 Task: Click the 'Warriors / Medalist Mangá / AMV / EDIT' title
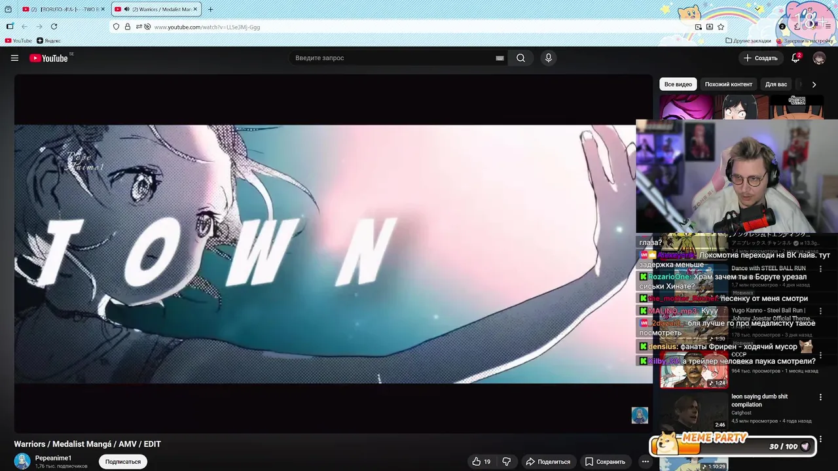88,444
